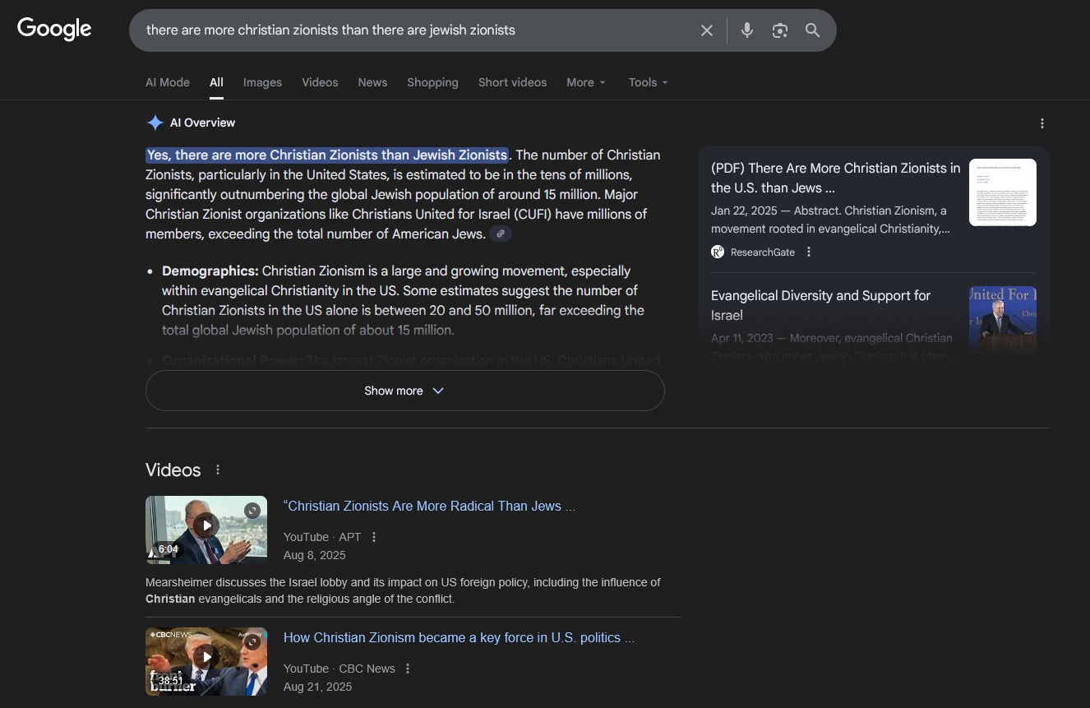Open the Videos search tab
The height and width of the screenshot is (708, 1090).
pos(320,82)
